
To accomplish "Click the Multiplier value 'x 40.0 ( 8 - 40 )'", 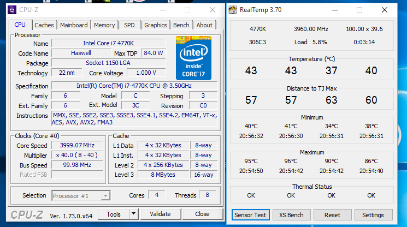I will pos(77,155).
